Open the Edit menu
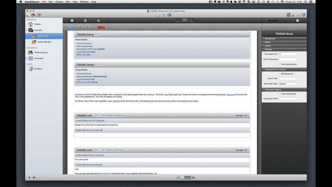332x187 pixels. pyautogui.click(x=51, y=2)
